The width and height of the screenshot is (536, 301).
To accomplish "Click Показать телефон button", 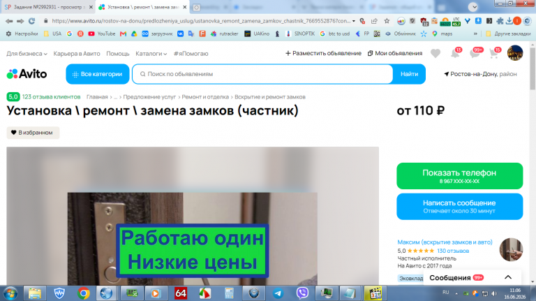I will (460, 176).
